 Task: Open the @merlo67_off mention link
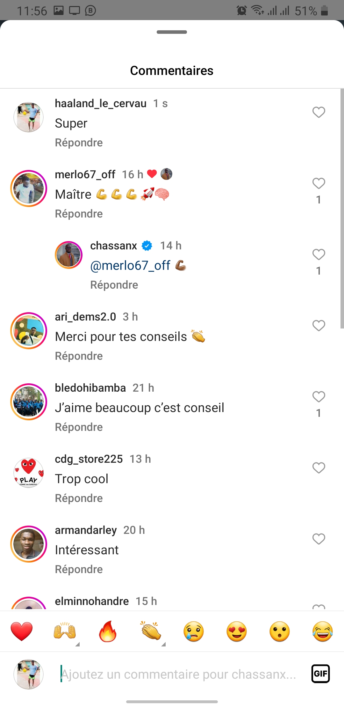point(130,265)
